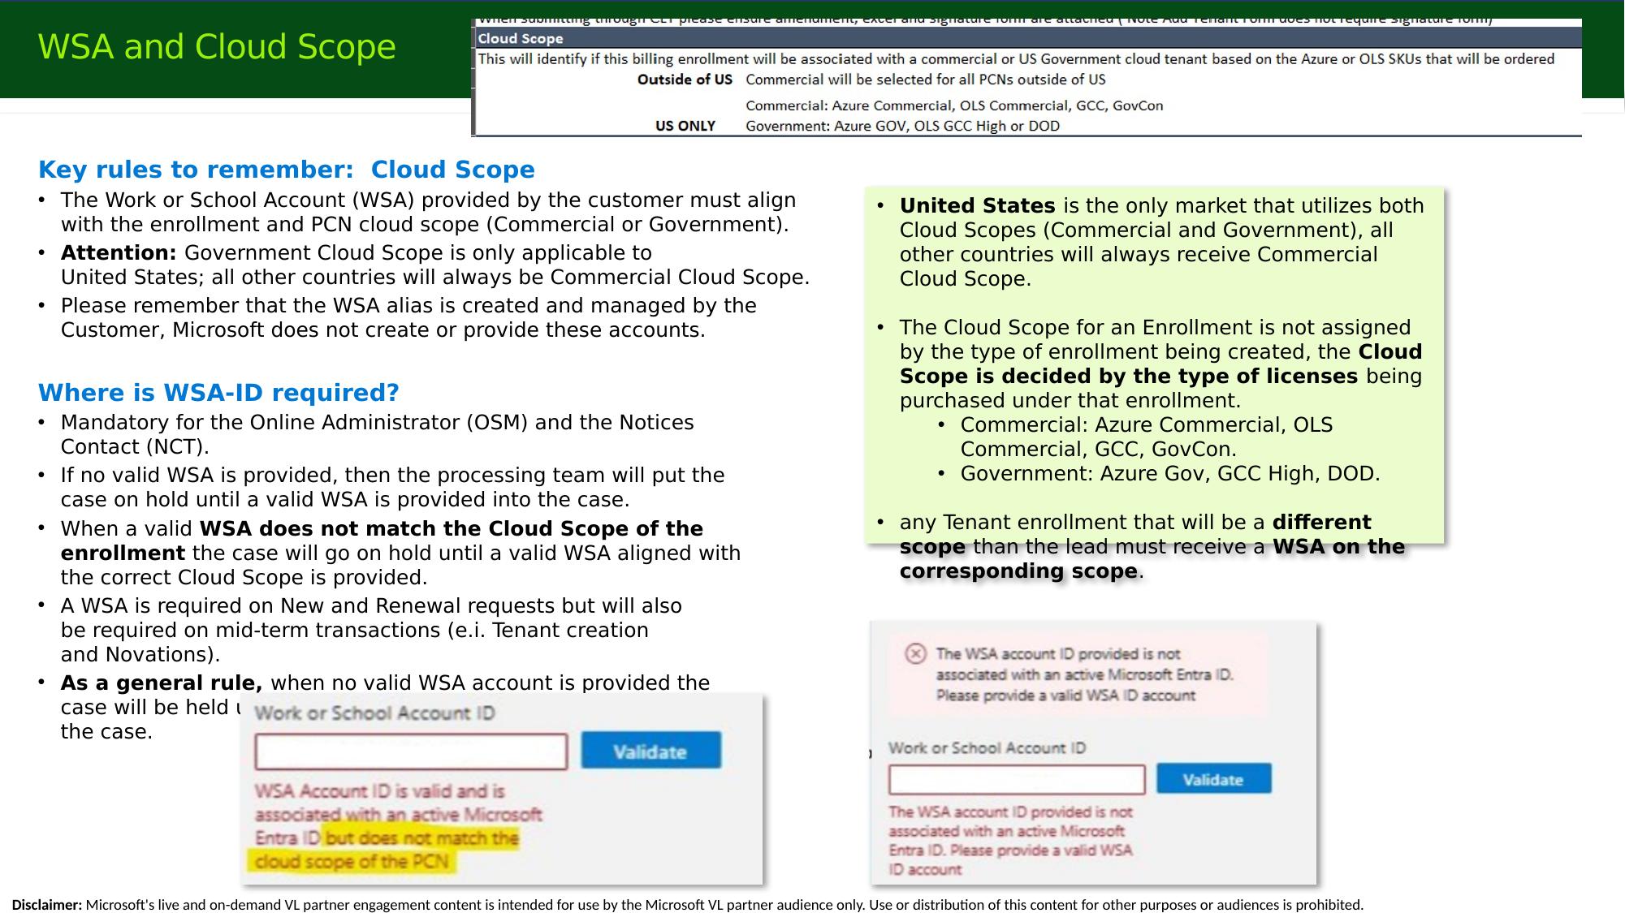This screenshot has width=1625, height=913.
Task: Click the 'WSA on the corresponding scope' bold text
Action: 1152,559
